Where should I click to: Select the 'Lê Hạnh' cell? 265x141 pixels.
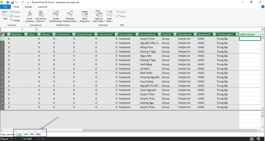pyautogui.click(x=150, y=68)
